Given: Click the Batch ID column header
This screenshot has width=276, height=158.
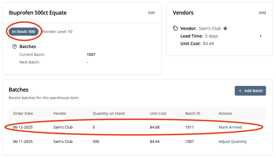Looking at the screenshot, I should point(193,113).
